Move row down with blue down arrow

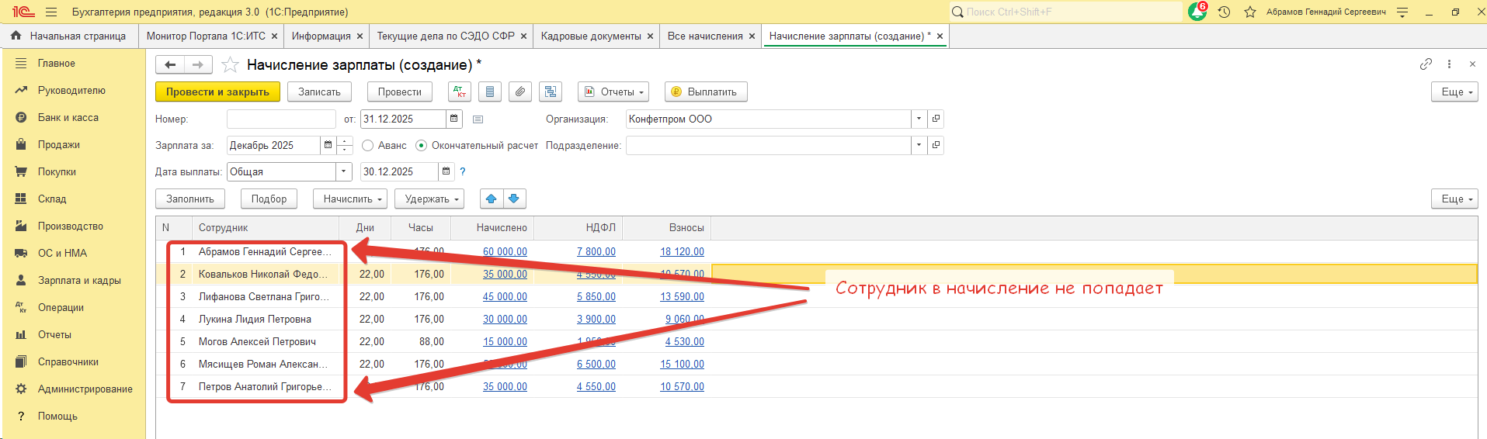click(x=514, y=199)
